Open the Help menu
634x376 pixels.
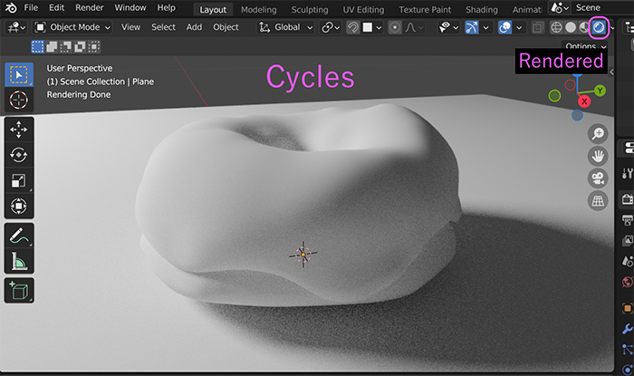166,7
